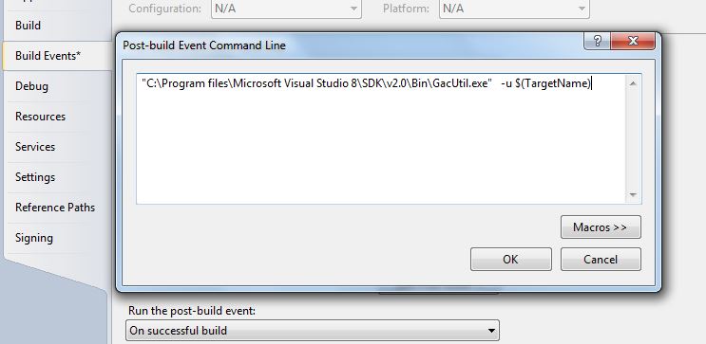Go to the Resources tab
Image resolution: width=706 pixels, height=344 pixels.
pos(40,117)
